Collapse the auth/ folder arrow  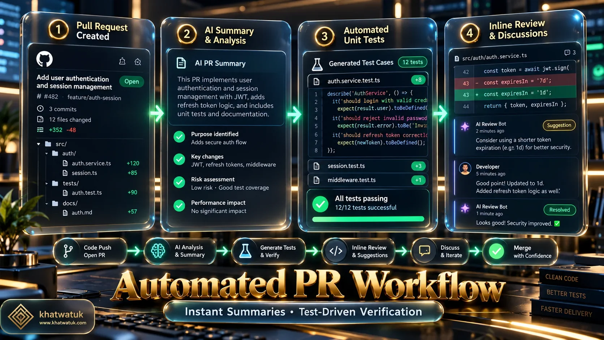click(x=47, y=154)
